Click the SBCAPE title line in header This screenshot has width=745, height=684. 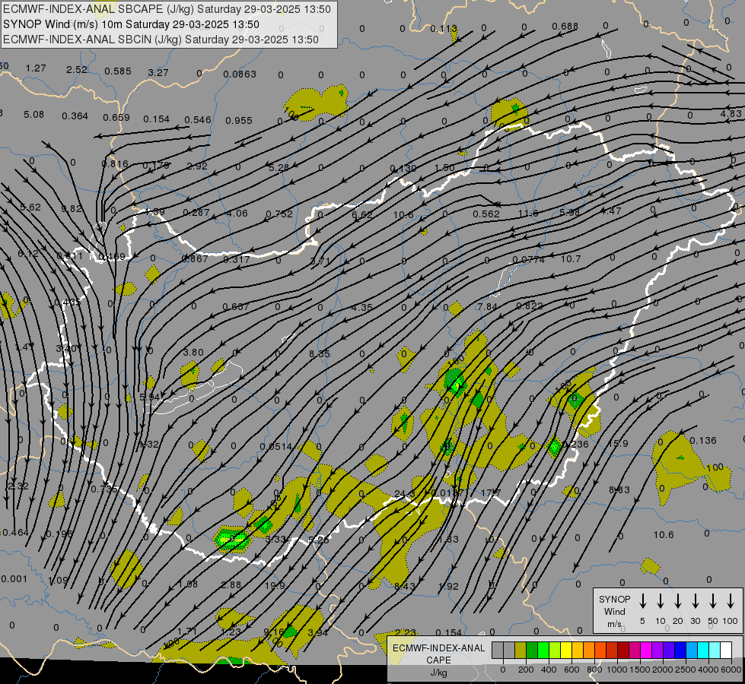point(167,9)
